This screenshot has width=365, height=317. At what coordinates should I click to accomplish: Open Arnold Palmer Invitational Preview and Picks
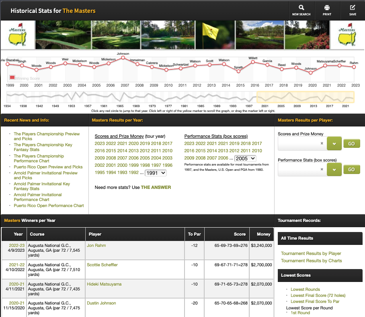[46, 175]
